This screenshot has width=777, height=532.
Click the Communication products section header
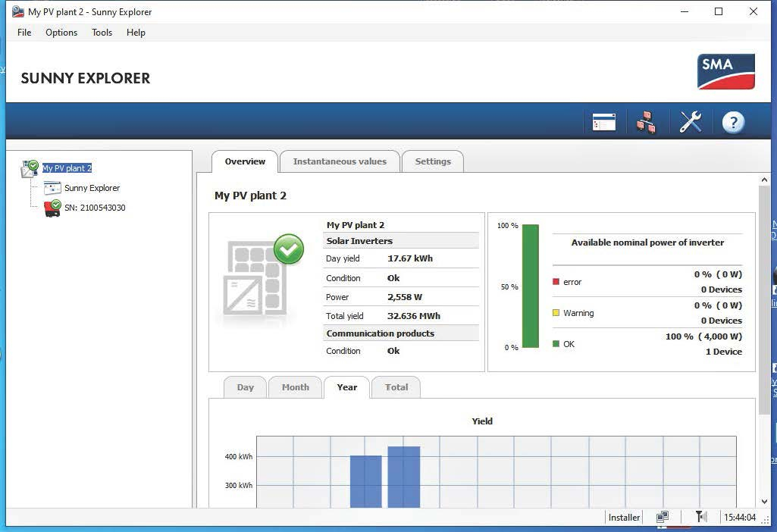tap(400, 333)
